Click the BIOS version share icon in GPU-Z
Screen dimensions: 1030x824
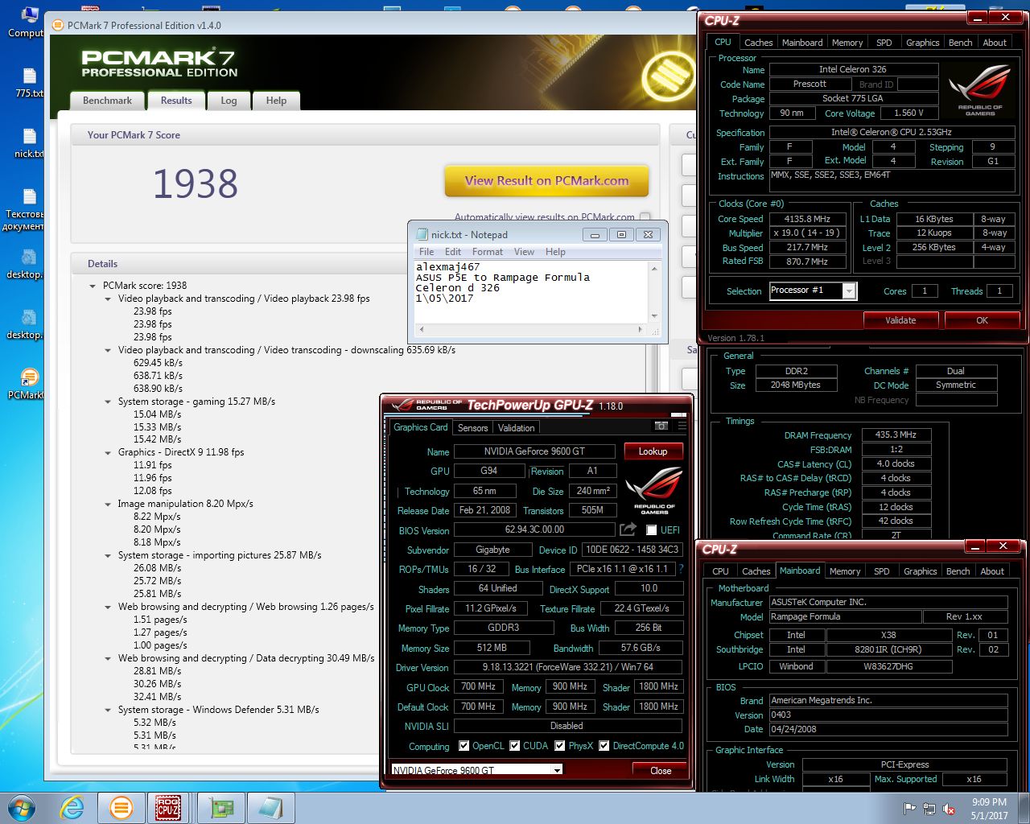(x=628, y=529)
